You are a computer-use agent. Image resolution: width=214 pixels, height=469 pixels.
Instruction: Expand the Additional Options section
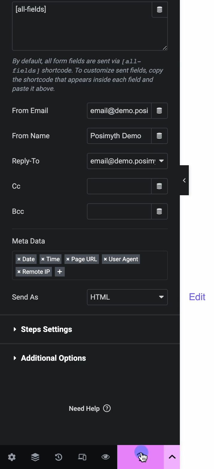(x=53, y=358)
